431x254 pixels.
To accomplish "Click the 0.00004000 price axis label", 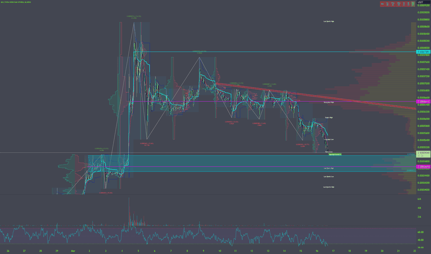I will pos(424,190).
